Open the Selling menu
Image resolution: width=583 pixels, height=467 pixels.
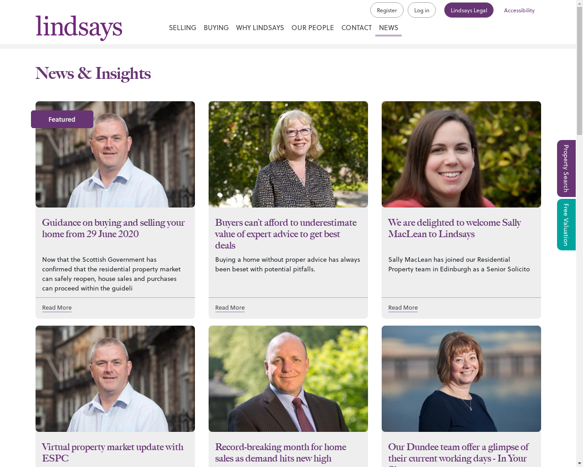tap(182, 28)
